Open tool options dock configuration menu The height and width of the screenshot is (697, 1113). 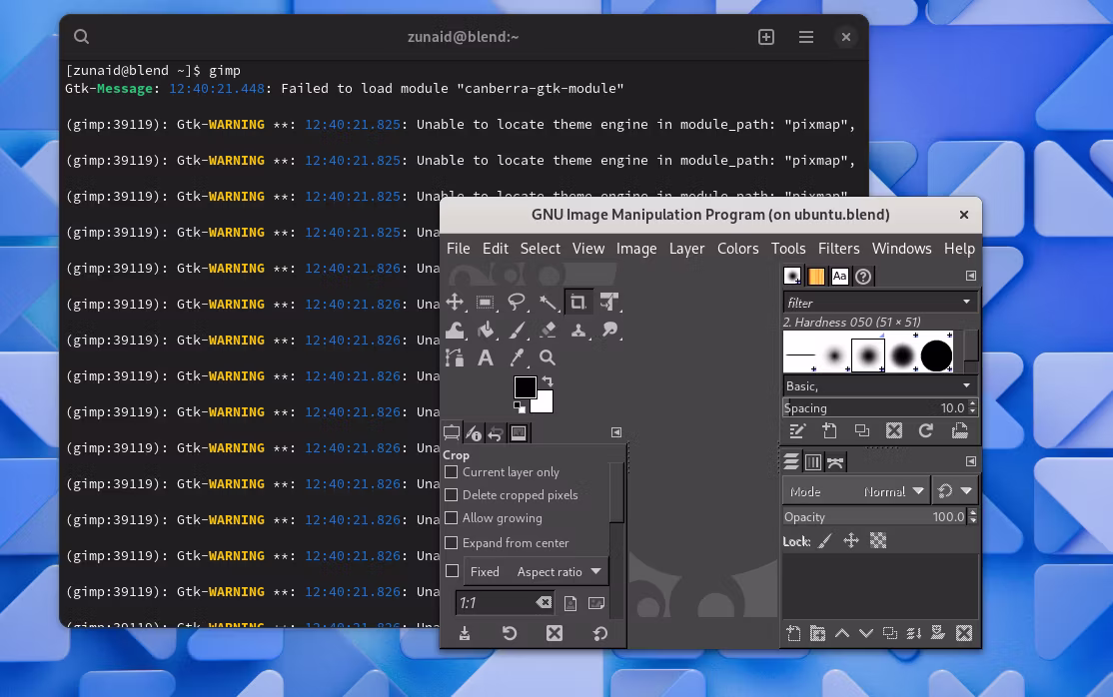click(x=616, y=432)
